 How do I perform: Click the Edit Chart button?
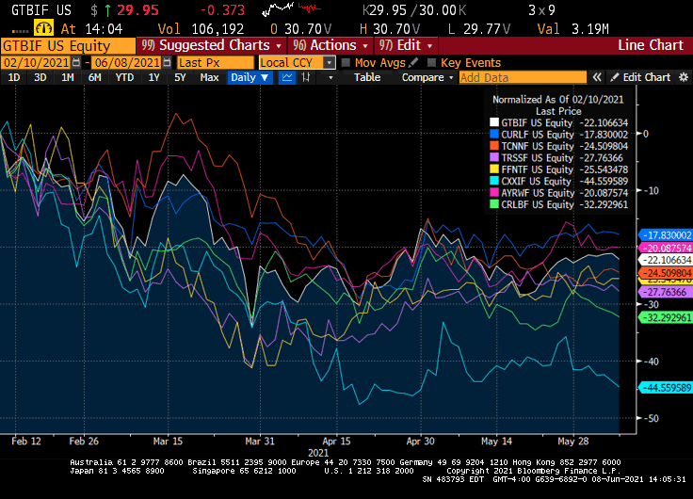[641, 77]
